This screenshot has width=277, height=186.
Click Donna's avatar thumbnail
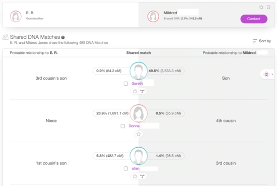138,113
